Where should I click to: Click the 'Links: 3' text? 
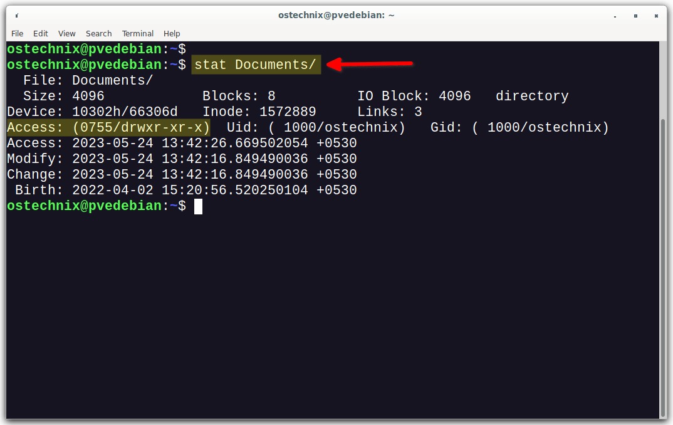click(x=390, y=112)
